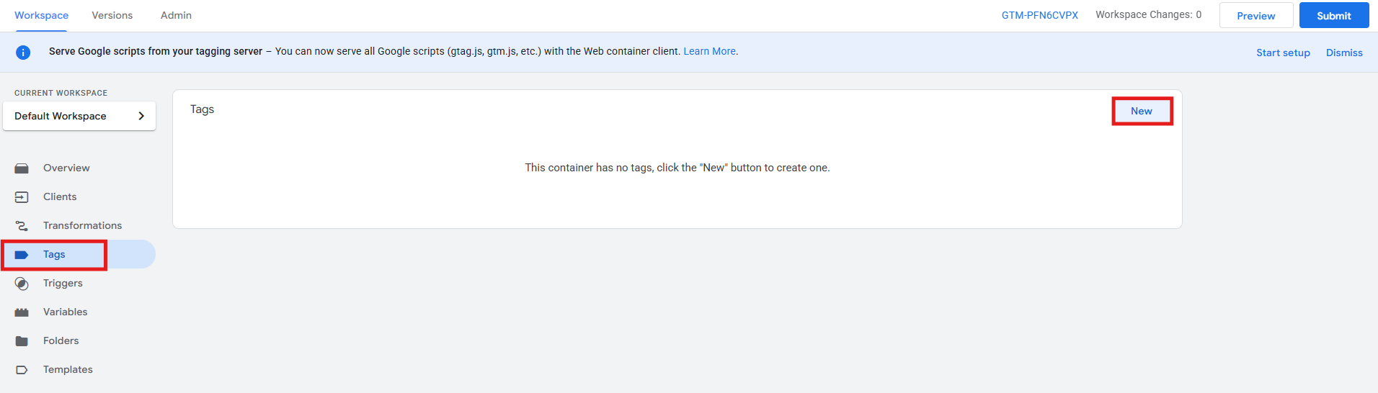
Task: Click 'Serve Google scripts from your tagging server' text
Action: [156, 51]
